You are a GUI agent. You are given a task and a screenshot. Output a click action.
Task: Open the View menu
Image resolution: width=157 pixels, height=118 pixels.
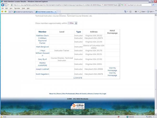pos(11,8)
